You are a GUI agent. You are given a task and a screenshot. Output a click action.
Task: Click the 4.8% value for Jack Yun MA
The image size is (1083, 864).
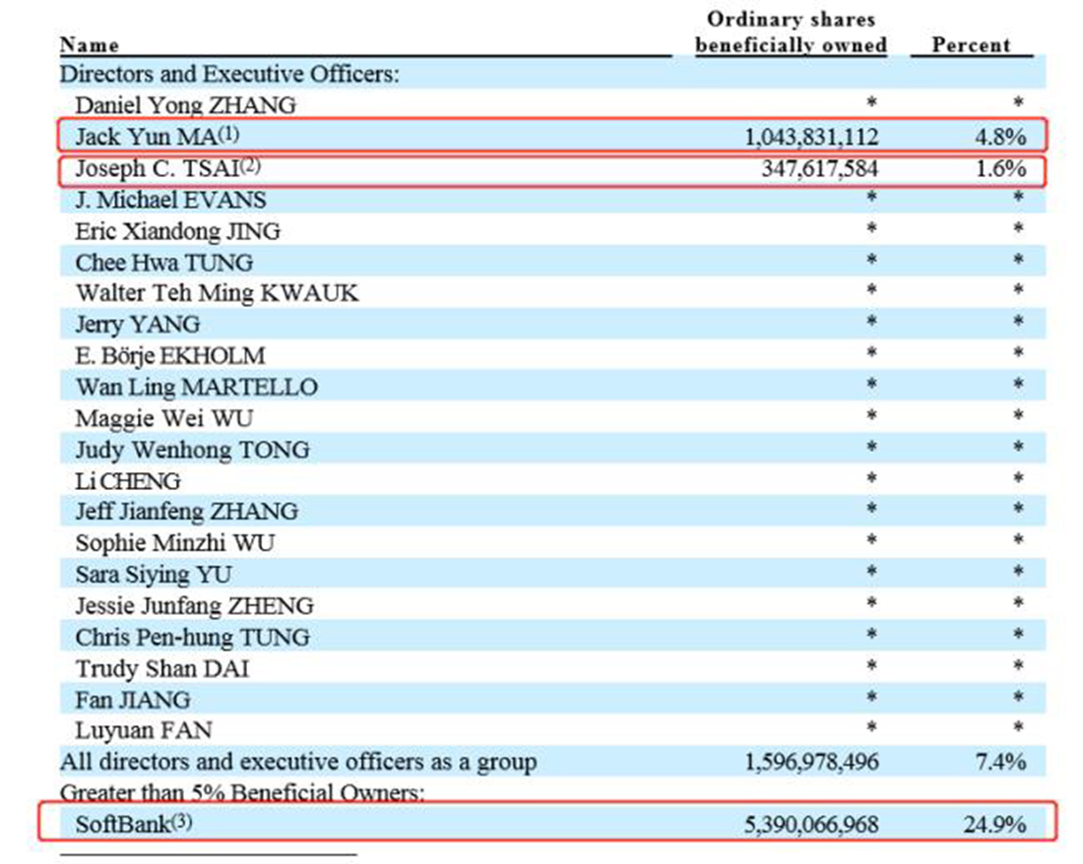click(1000, 137)
